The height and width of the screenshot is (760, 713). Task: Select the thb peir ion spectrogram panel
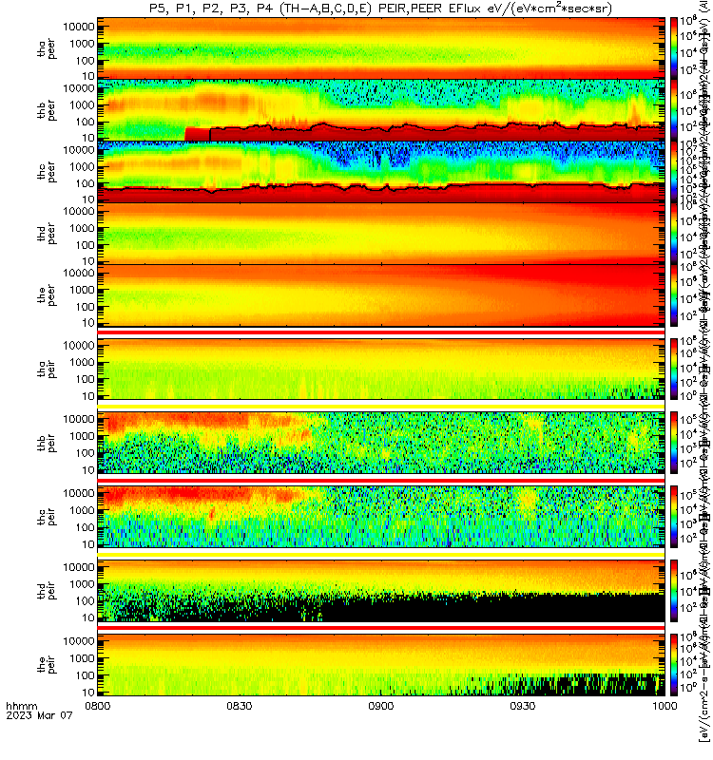[381, 443]
